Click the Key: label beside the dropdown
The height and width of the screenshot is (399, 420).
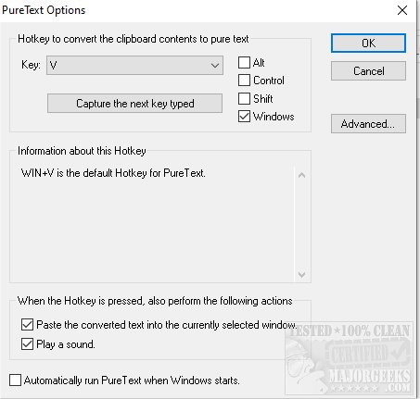tap(31, 65)
